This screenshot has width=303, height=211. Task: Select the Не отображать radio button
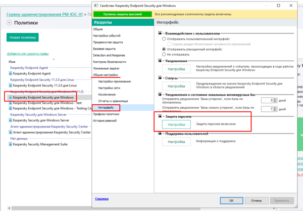coord(164,55)
